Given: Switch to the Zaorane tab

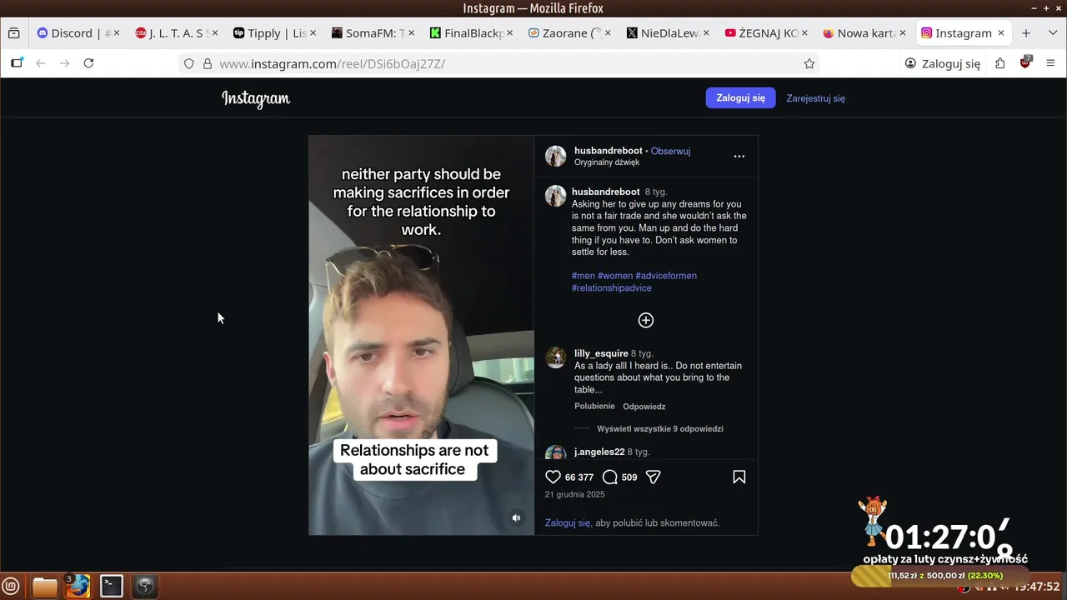Looking at the screenshot, I should point(569,33).
